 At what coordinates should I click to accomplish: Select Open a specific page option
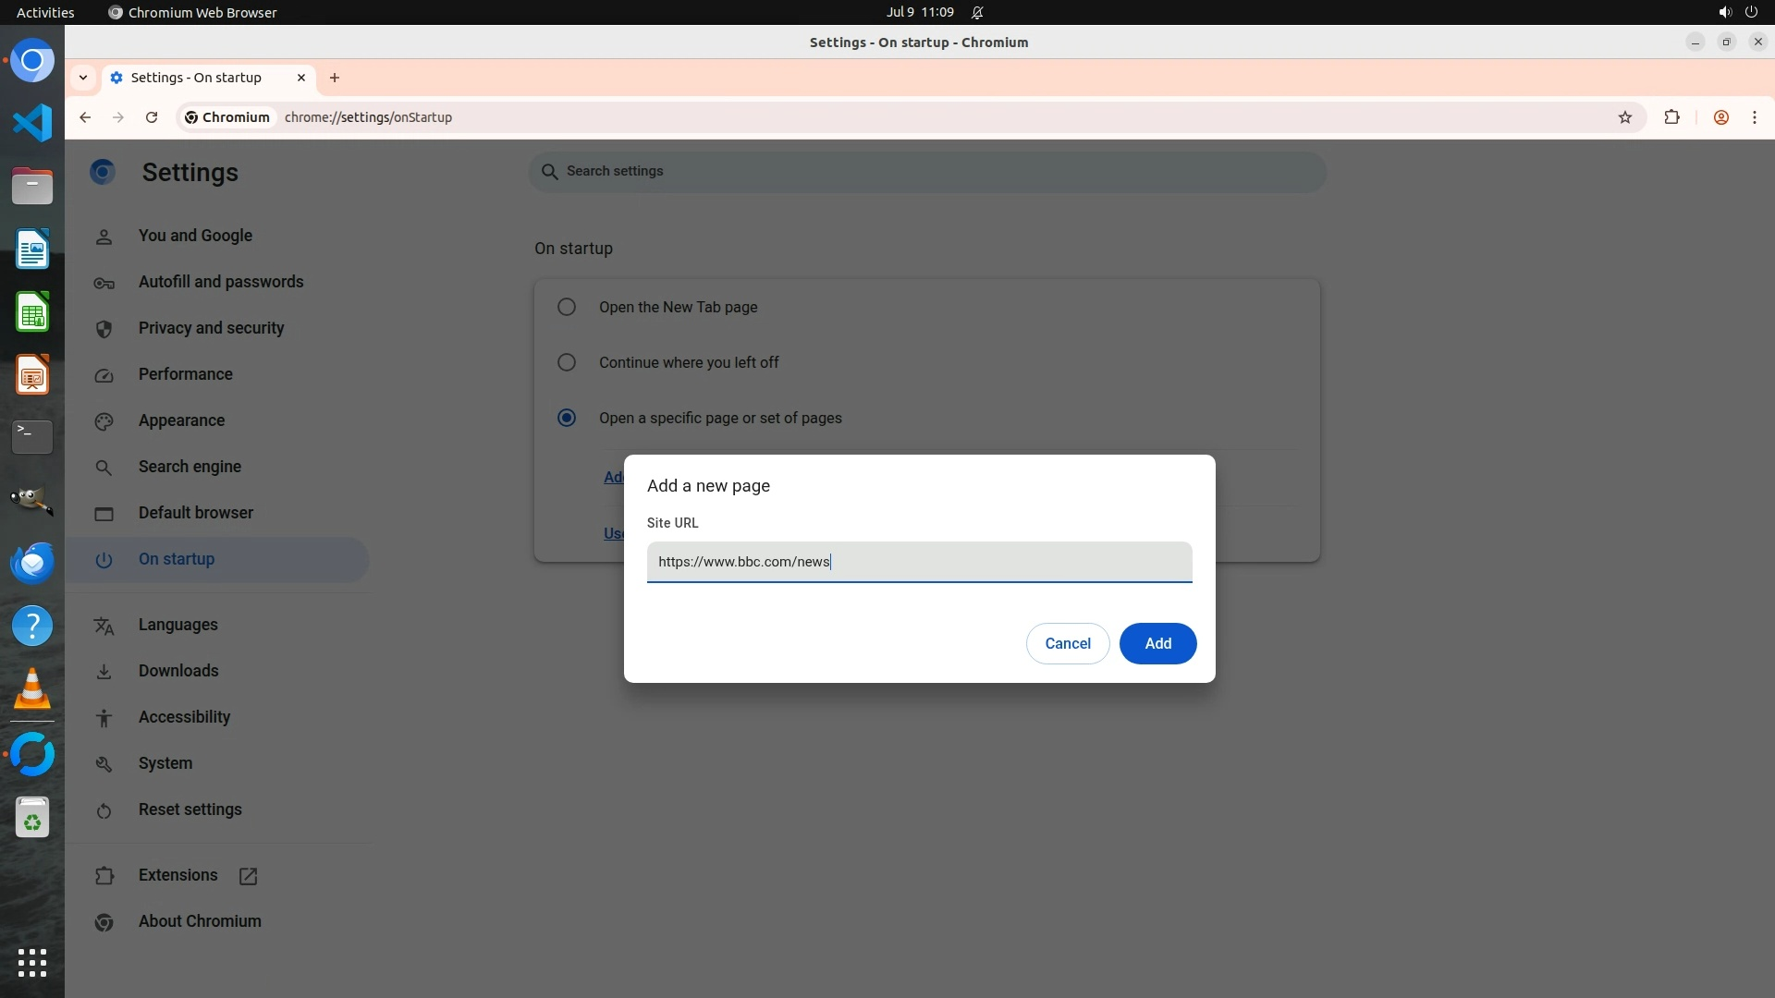(x=567, y=418)
